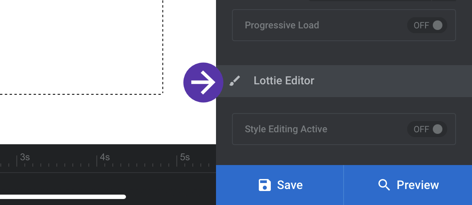Image resolution: width=472 pixels, height=205 pixels.
Task: Click the paintbrush icon beside Lottie Editor
Action: click(235, 81)
